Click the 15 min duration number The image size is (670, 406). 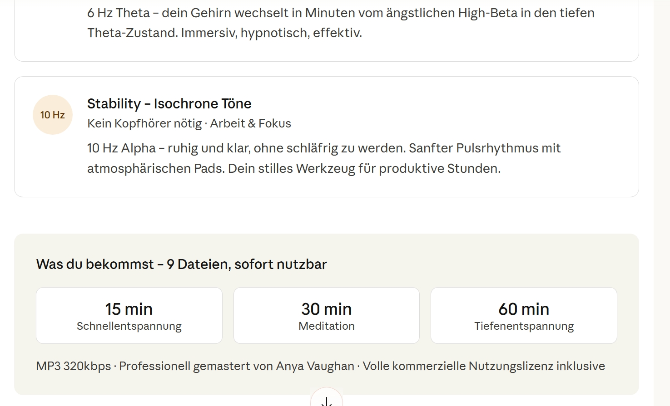[x=129, y=309]
